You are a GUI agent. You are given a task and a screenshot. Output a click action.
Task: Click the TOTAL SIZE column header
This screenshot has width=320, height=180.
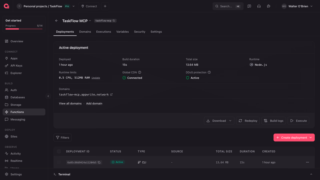point(224,152)
